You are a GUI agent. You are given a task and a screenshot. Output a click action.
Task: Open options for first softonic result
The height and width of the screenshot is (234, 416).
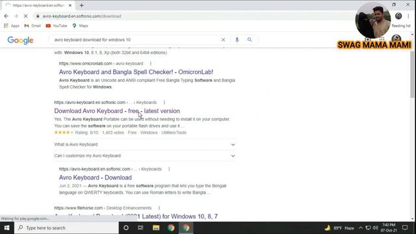164,103
